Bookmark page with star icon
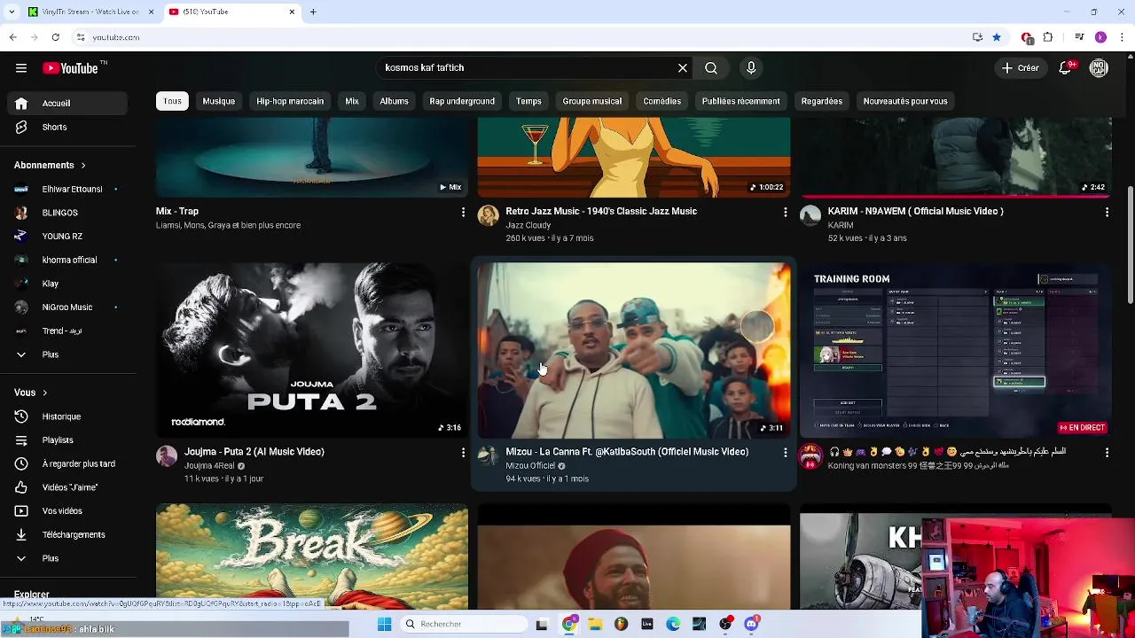1135x638 pixels. [997, 37]
